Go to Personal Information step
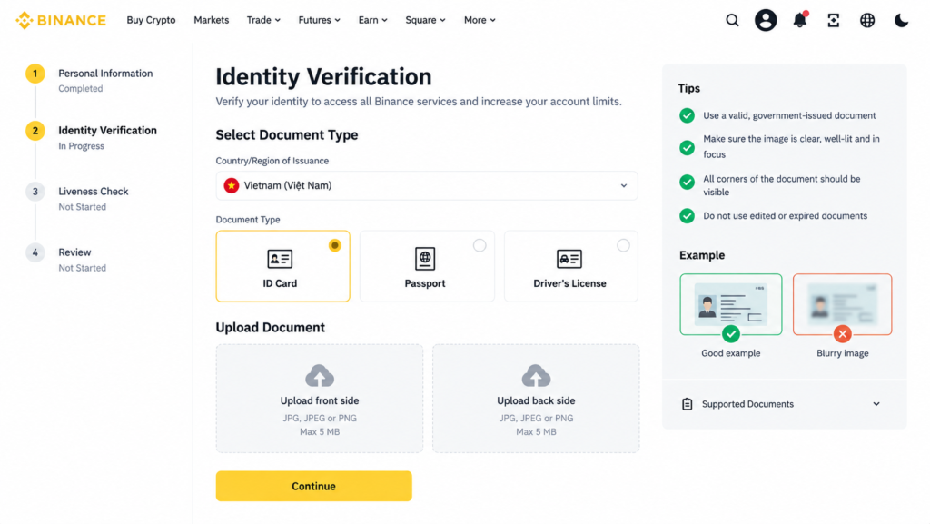Screen dimensions: 930x524 [105, 74]
